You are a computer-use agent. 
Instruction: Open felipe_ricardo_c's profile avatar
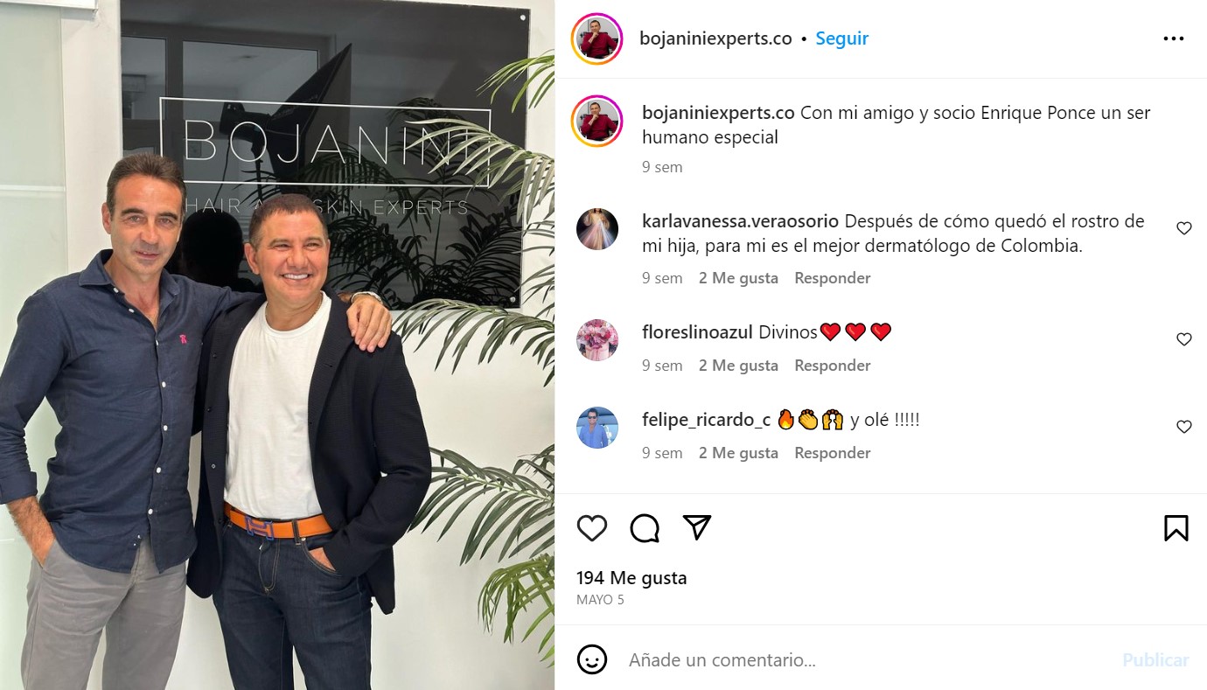pyautogui.click(x=597, y=428)
